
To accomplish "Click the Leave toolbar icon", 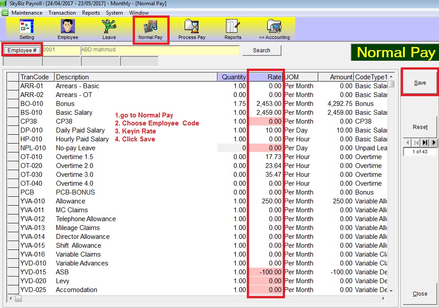I will coord(109,30).
